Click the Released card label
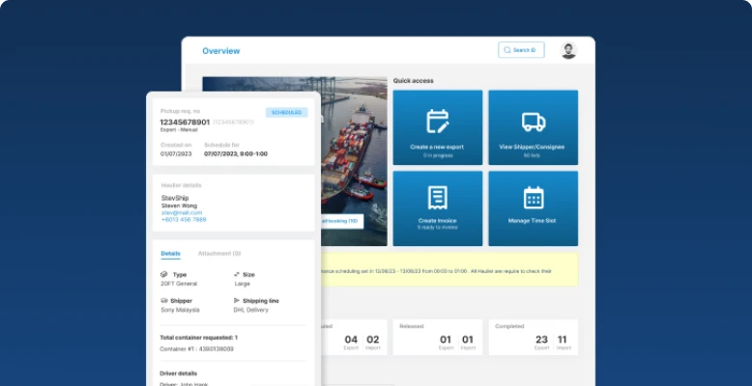This screenshot has height=386, width=752. pyautogui.click(x=412, y=326)
